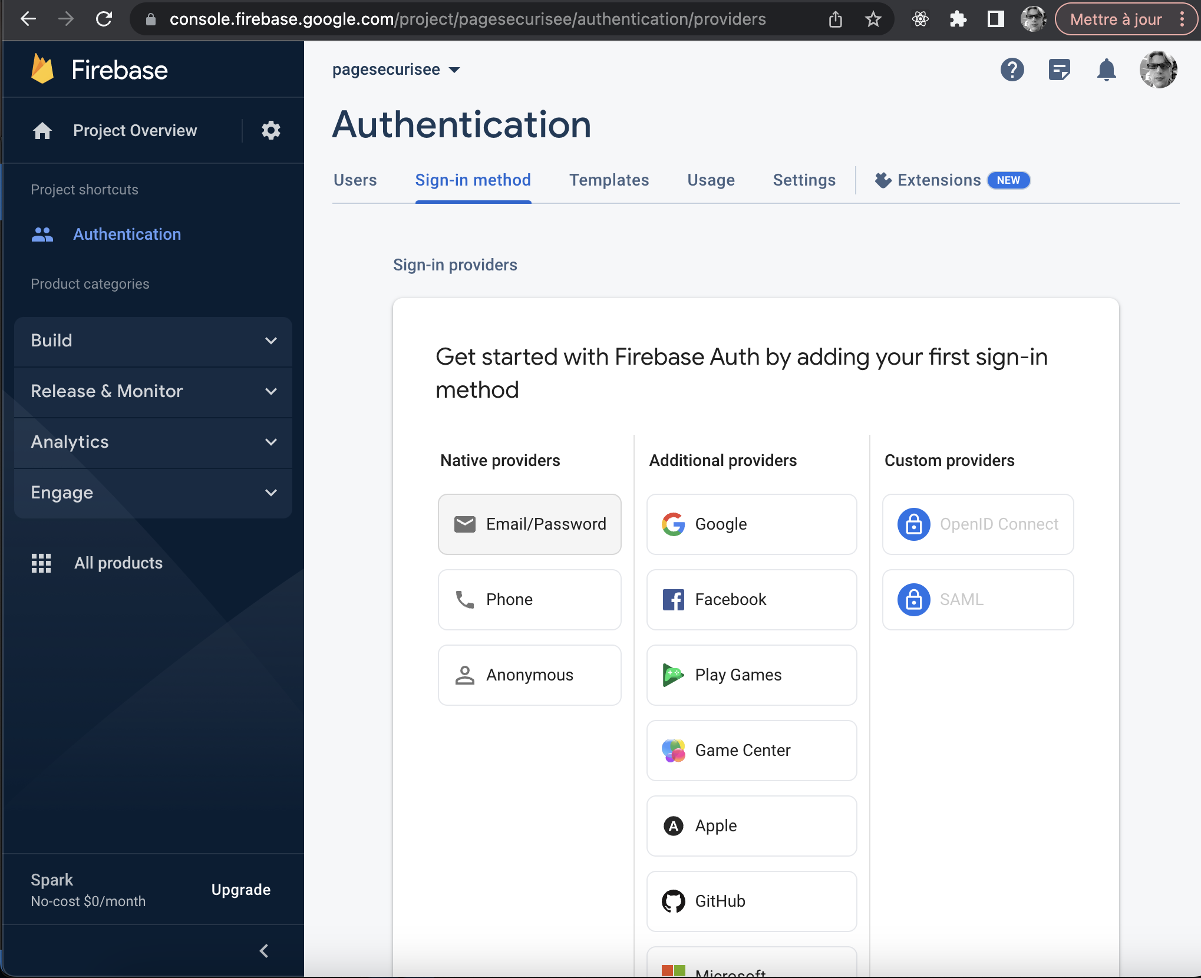Click the Native providers column heading
This screenshot has width=1201, height=978.
pyautogui.click(x=500, y=460)
